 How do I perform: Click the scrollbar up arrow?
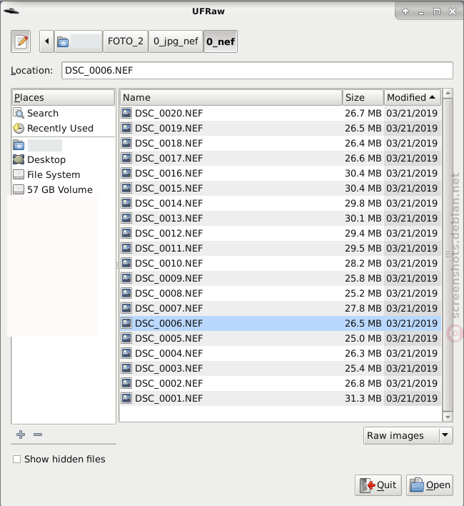click(448, 94)
